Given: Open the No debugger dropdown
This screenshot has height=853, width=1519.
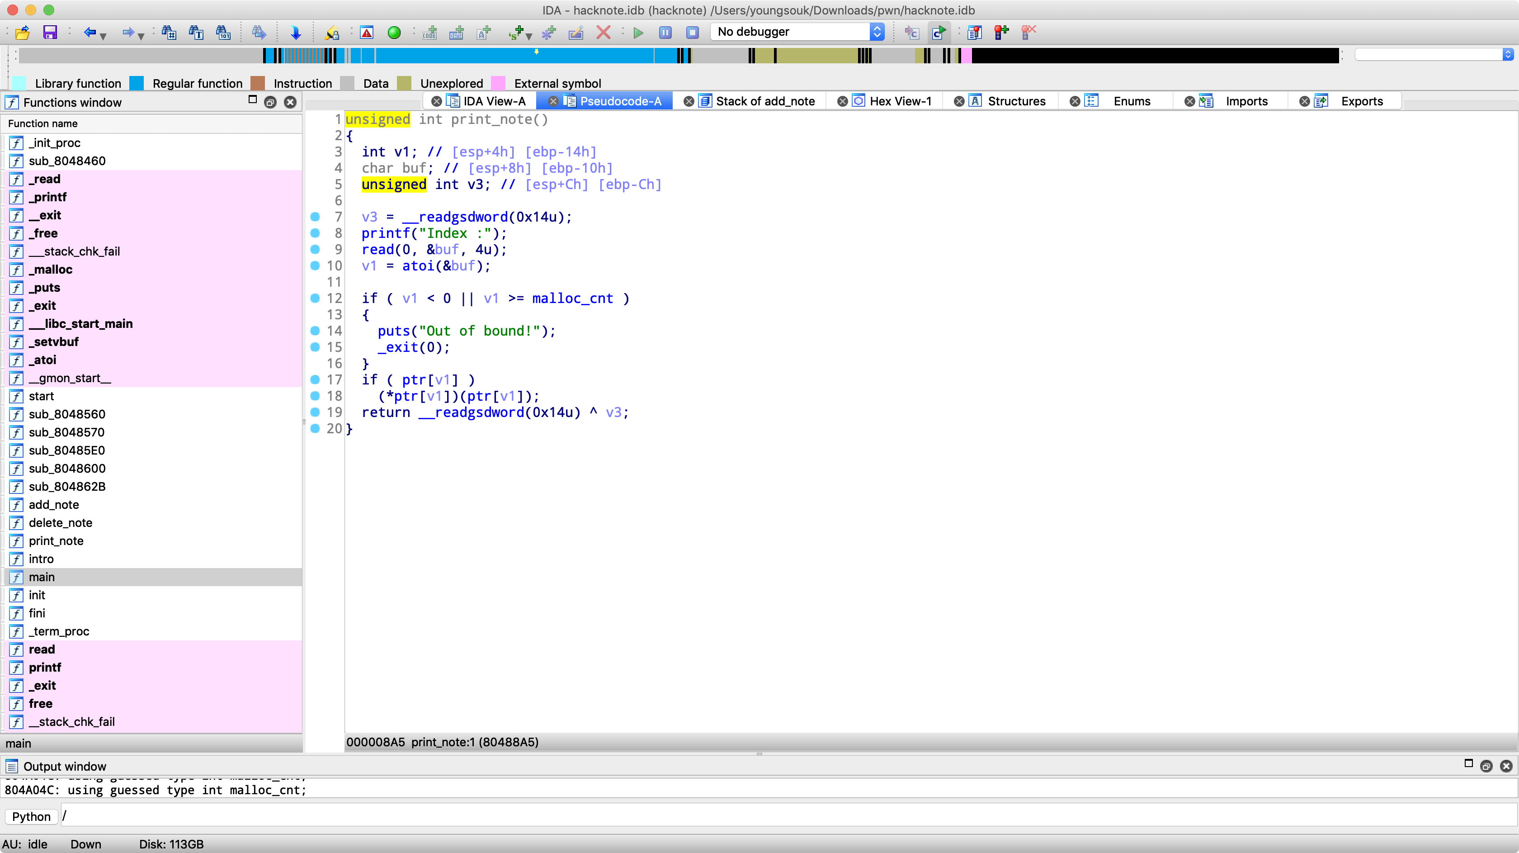Looking at the screenshot, I should click(x=797, y=32).
